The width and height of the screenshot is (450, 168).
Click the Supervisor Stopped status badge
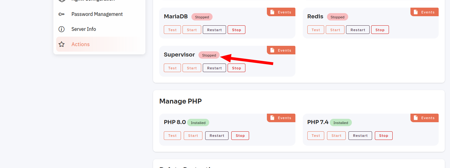[x=209, y=55]
